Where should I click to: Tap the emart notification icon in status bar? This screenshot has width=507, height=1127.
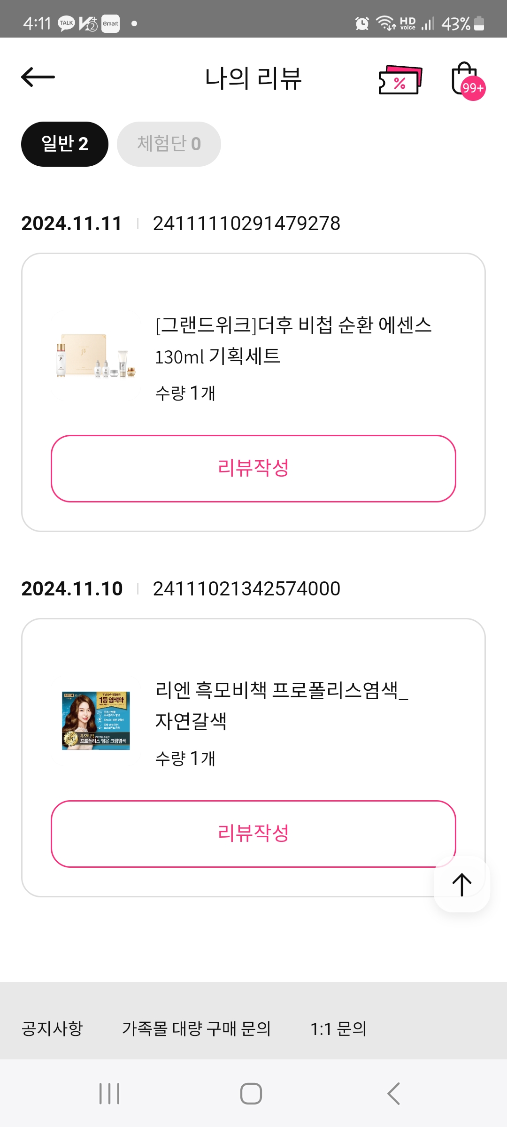pos(111,23)
